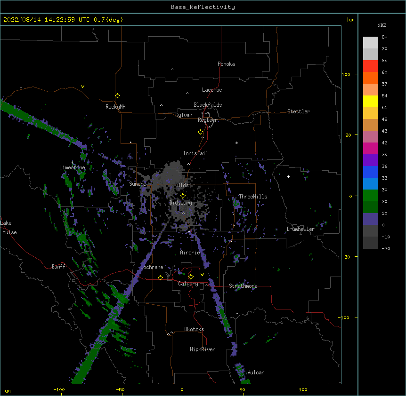
Task: Click the white plus marker north of Drumheller
Action: 288,176
